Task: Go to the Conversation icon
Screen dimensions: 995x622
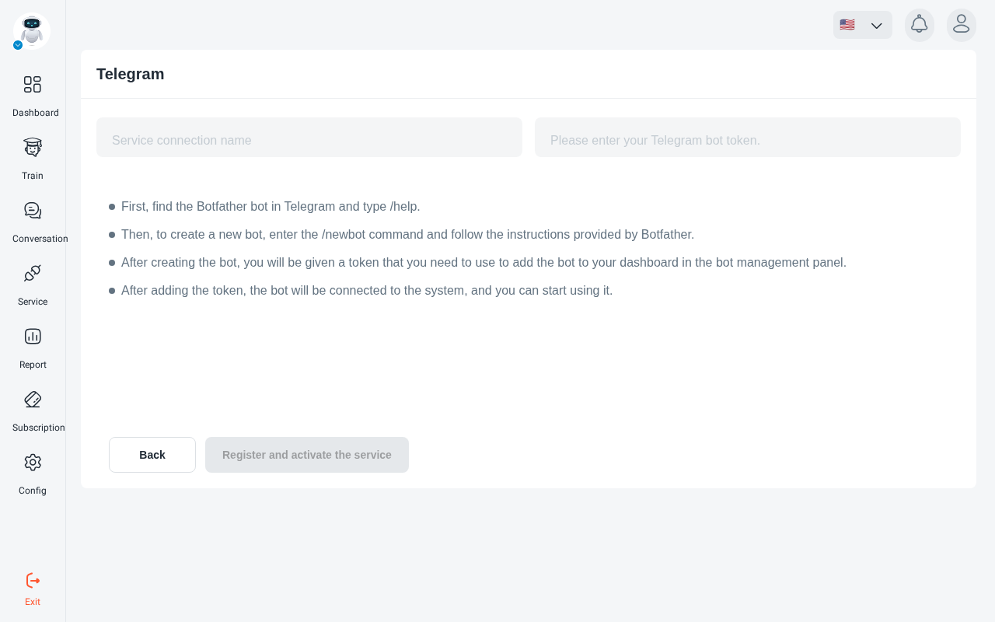Action: (33, 210)
